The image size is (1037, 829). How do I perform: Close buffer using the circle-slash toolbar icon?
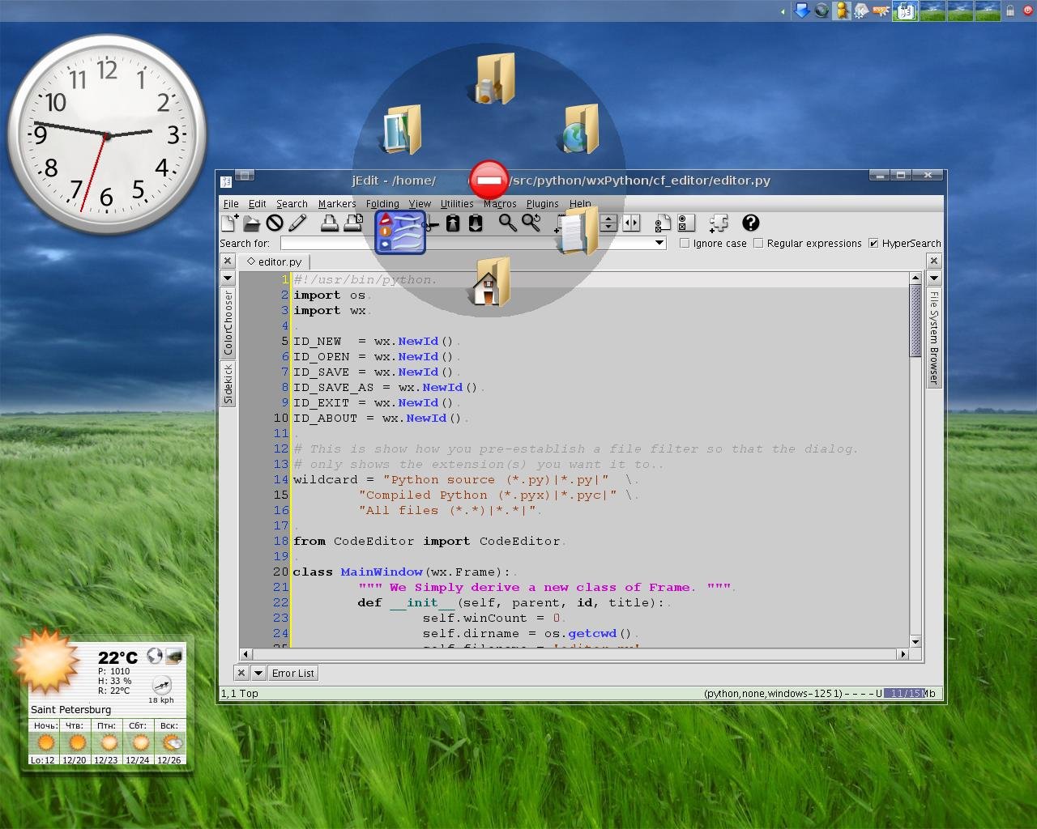275,223
